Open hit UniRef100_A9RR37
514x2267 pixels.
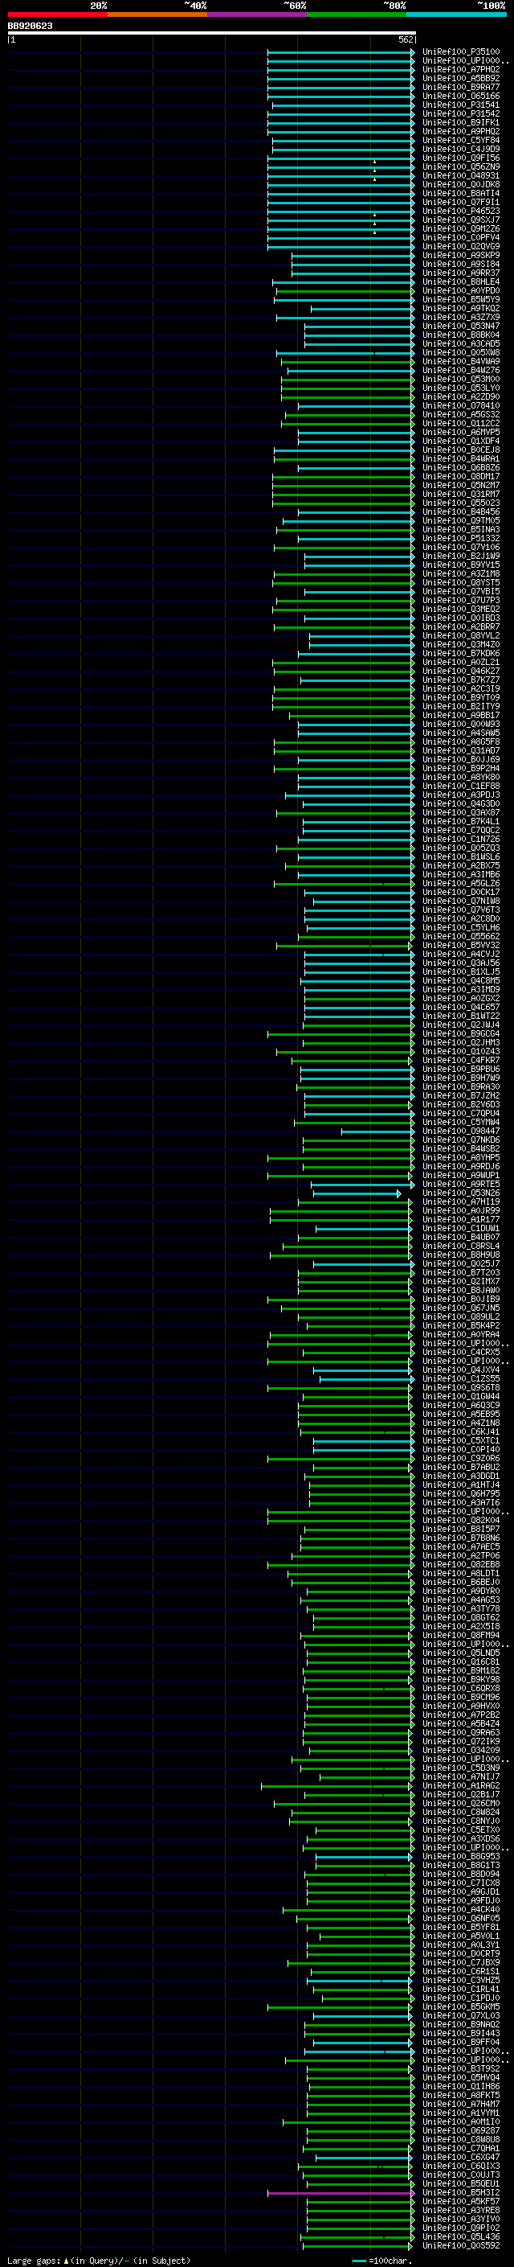460,273
